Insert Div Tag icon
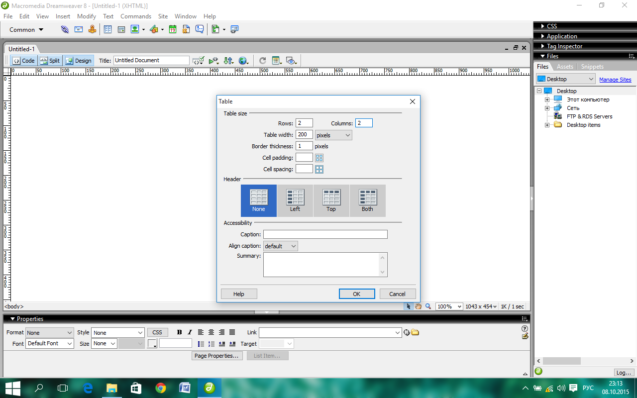 (121, 29)
